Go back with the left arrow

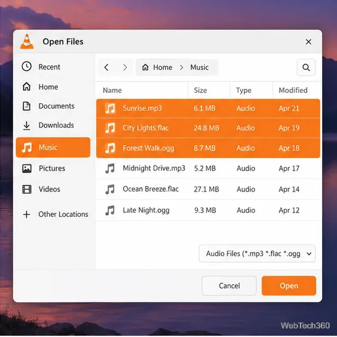[x=107, y=67]
